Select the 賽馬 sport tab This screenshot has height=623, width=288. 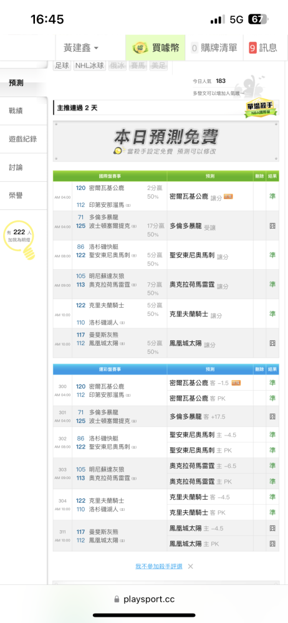pos(138,66)
